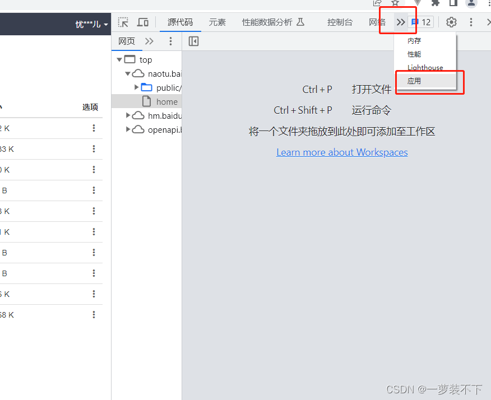Click the 运行命令 shortcut hint
The width and height of the screenshot is (491, 400).
pyautogui.click(x=372, y=110)
